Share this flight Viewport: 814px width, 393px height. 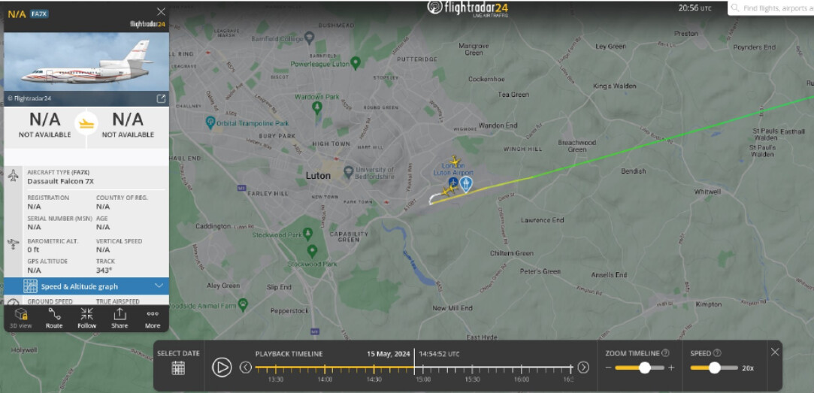click(120, 318)
